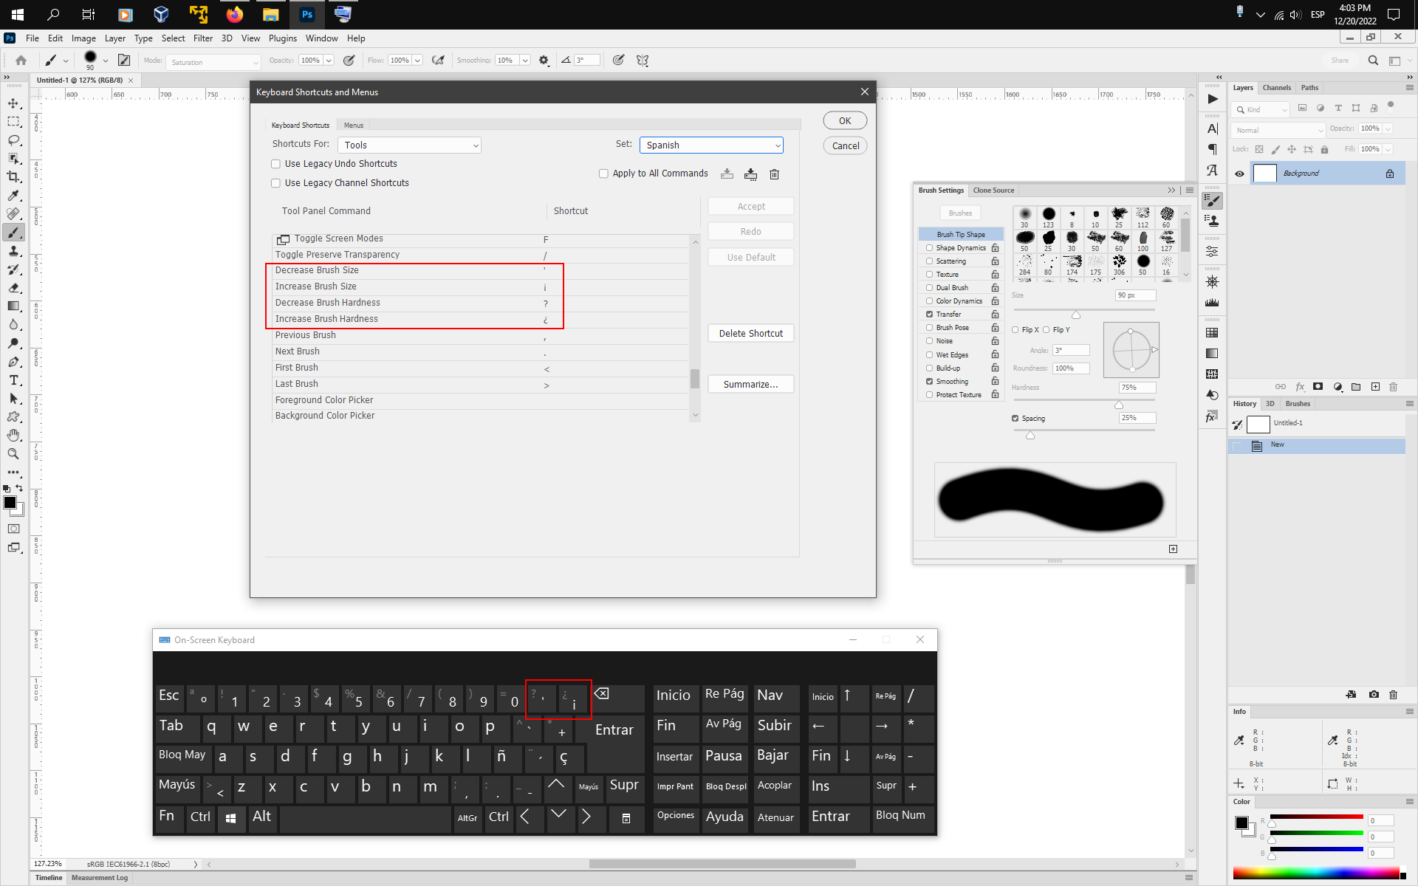The width and height of the screenshot is (1418, 886).
Task: Hide the Background layer
Action: (x=1240, y=173)
